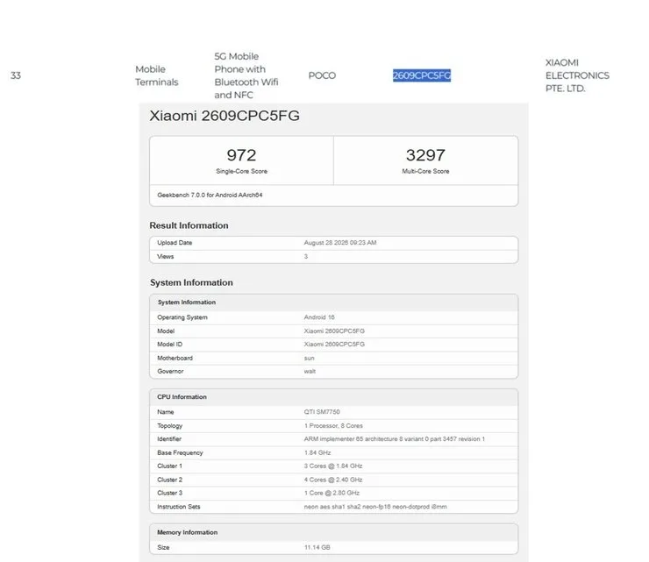Viewport: 649px width, 562px height.
Task: Click the row number '33'
Action: [x=16, y=75]
